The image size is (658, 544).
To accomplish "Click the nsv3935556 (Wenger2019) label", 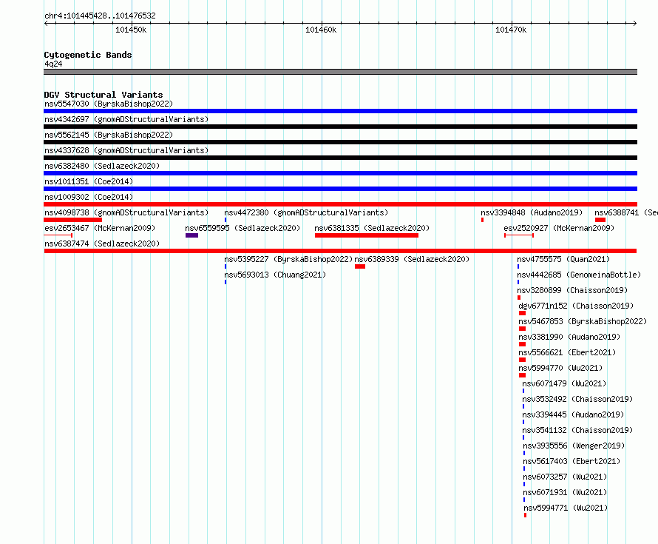I will pos(574,446).
